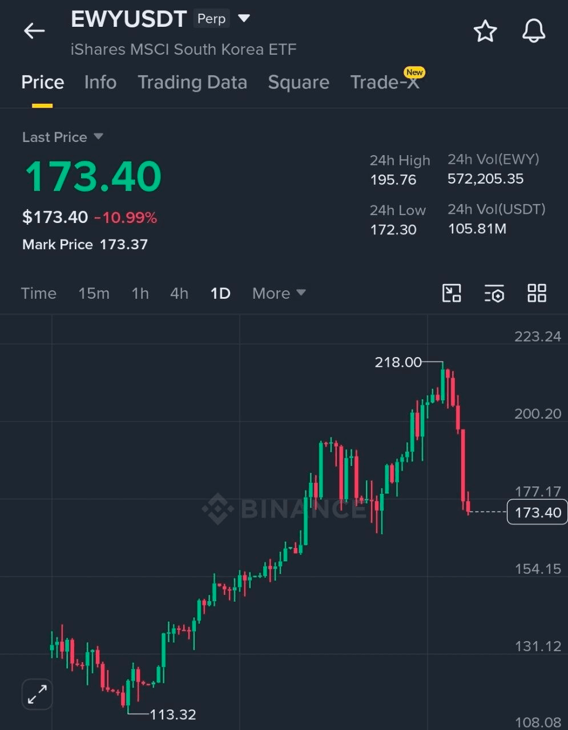Switch to the Trading Data tab
Screen dimensions: 568x730
192,82
